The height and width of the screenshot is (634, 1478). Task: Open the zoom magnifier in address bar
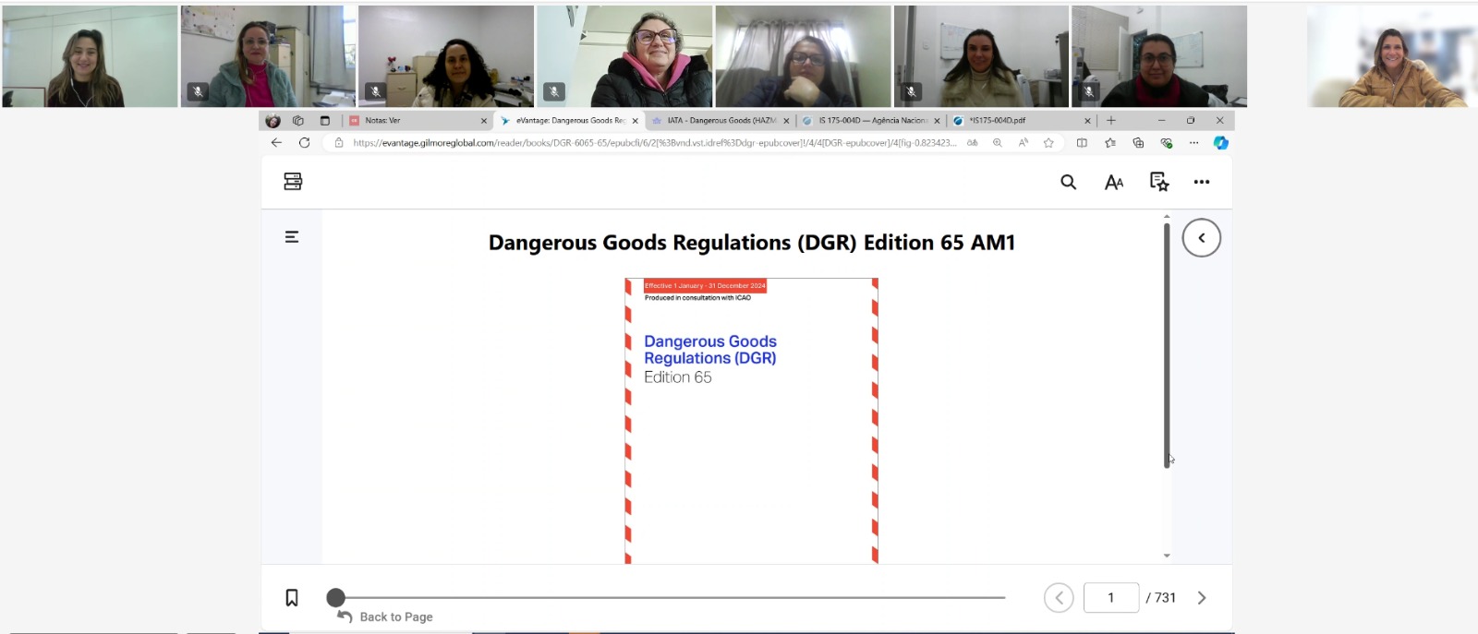click(997, 143)
